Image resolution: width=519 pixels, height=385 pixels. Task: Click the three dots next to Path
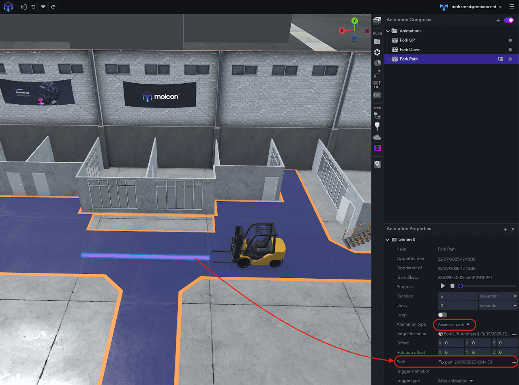tap(514, 362)
